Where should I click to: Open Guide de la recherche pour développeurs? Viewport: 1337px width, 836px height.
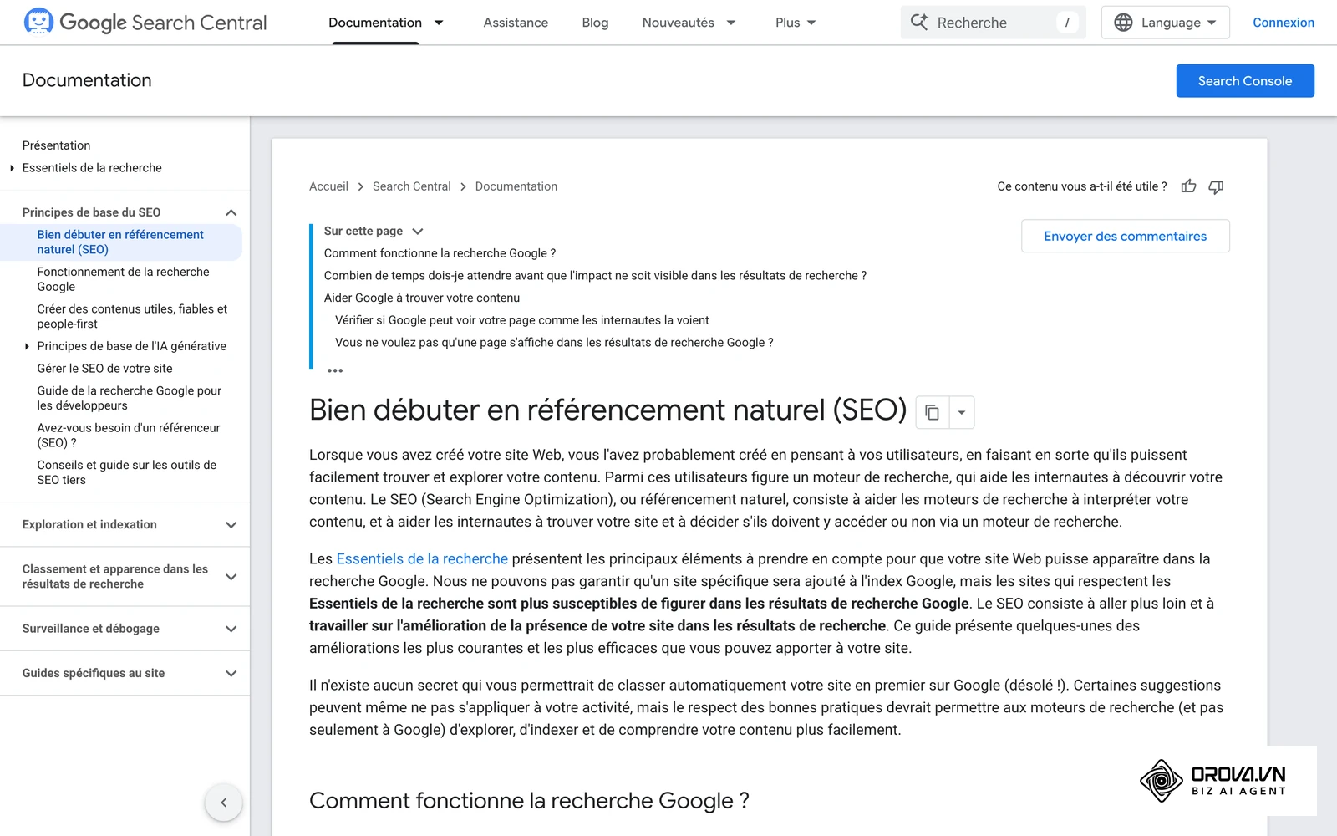tap(129, 398)
